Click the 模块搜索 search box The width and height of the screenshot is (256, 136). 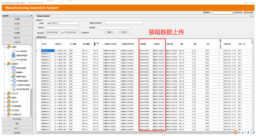coord(222,12)
